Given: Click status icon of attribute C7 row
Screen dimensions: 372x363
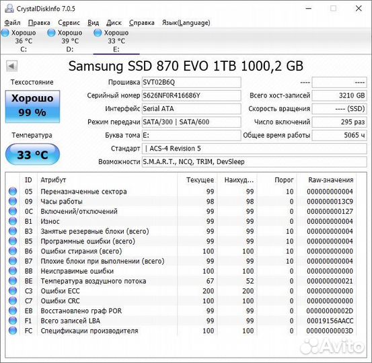Looking at the screenshot, I should point(13,300).
